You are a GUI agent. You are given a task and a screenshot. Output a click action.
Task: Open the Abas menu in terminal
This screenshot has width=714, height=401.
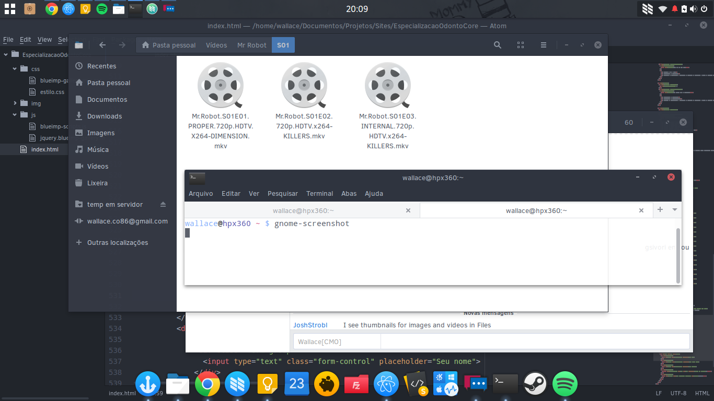click(349, 193)
